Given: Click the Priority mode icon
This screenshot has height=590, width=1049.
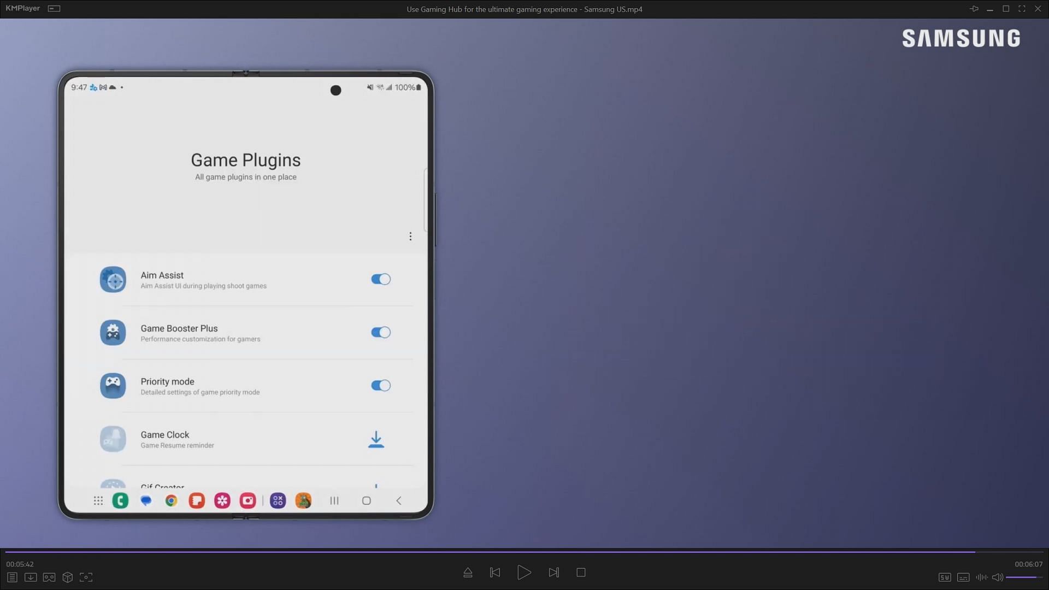Looking at the screenshot, I should click(113, 385).
